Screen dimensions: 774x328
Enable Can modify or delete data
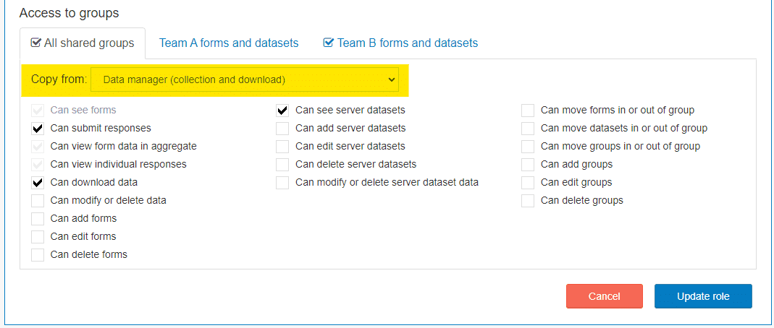(38, 201)
